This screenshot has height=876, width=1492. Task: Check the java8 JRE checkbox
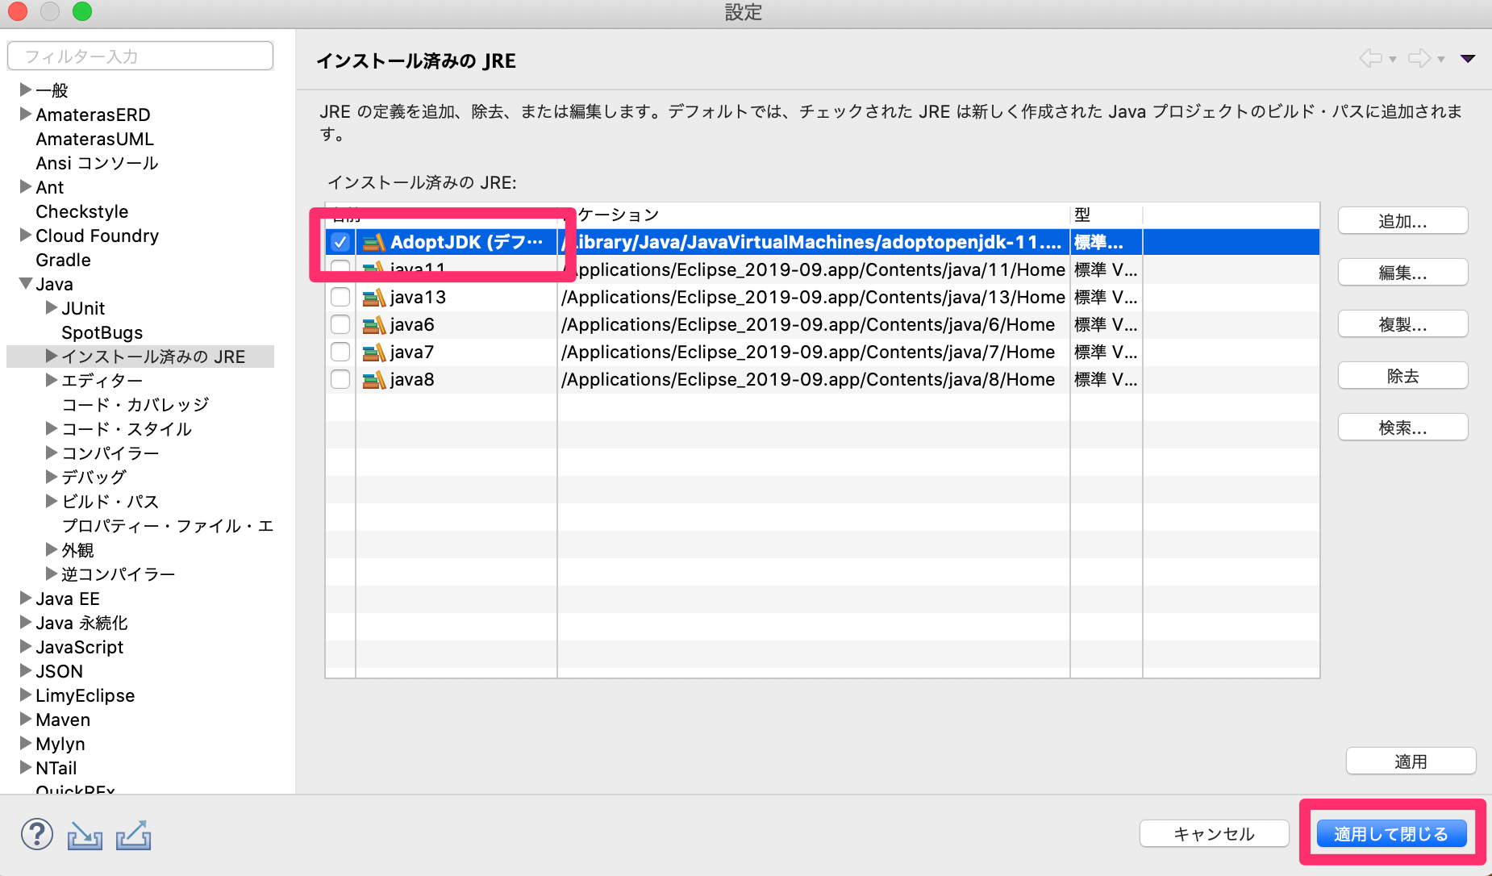pyautogui.click(x=340, y=379)
